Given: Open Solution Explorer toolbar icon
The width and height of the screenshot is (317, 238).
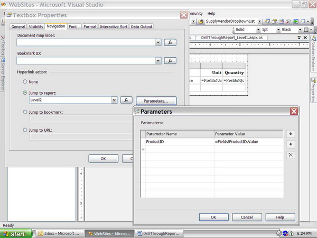Looking at the screenshot, I should coord(267,21).
